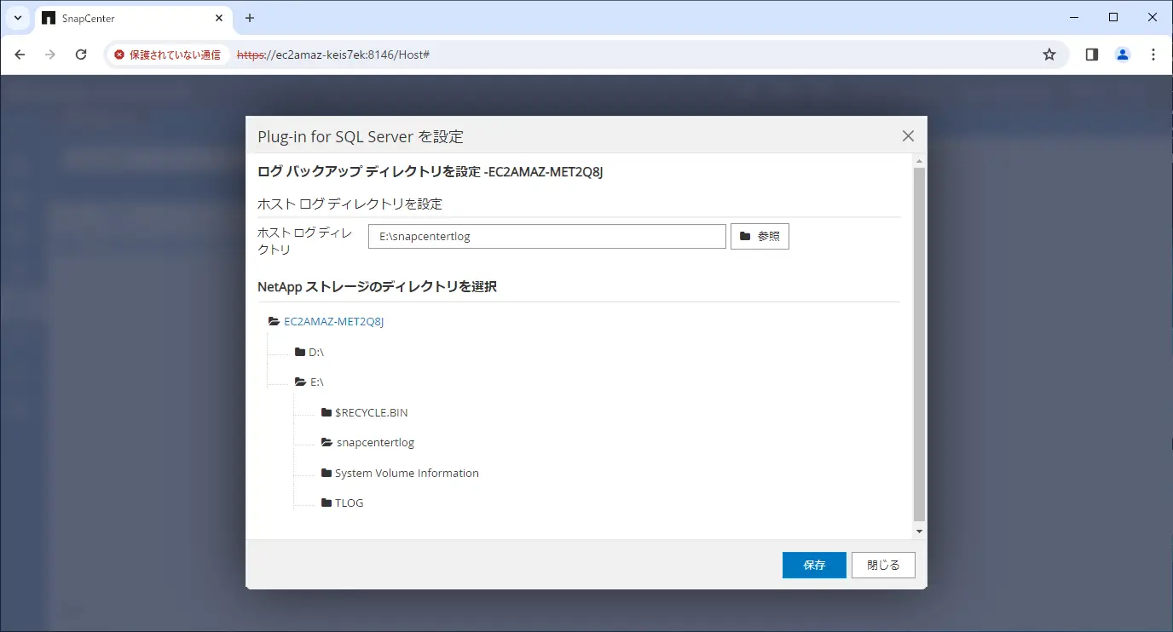Select the D:\ drive in tree

pos(316,352)
